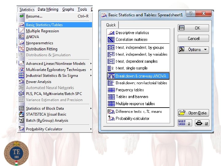Expand Probability Calculator submenu arrow

91,129
